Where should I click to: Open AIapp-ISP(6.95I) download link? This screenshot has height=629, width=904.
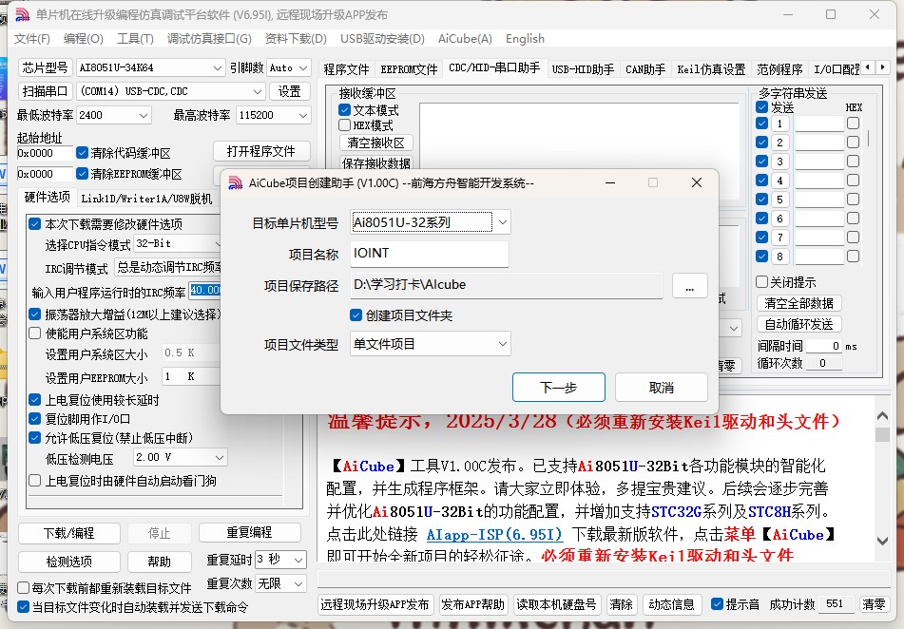click(x=494, y=534)
